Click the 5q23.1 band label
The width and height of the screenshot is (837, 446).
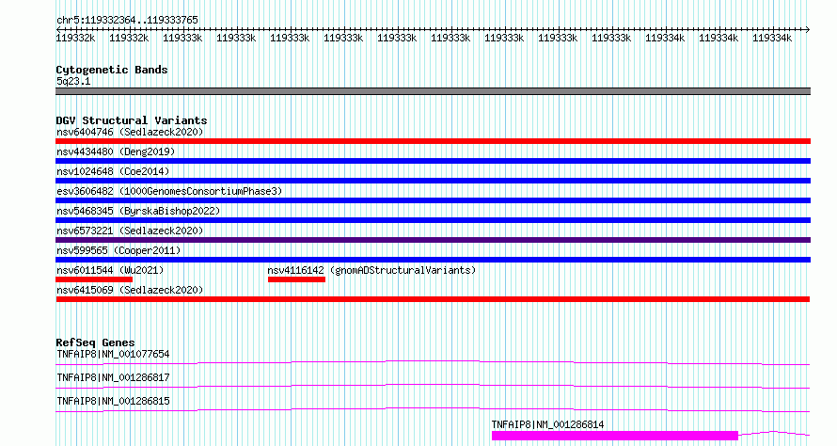[x=73, y=81]
